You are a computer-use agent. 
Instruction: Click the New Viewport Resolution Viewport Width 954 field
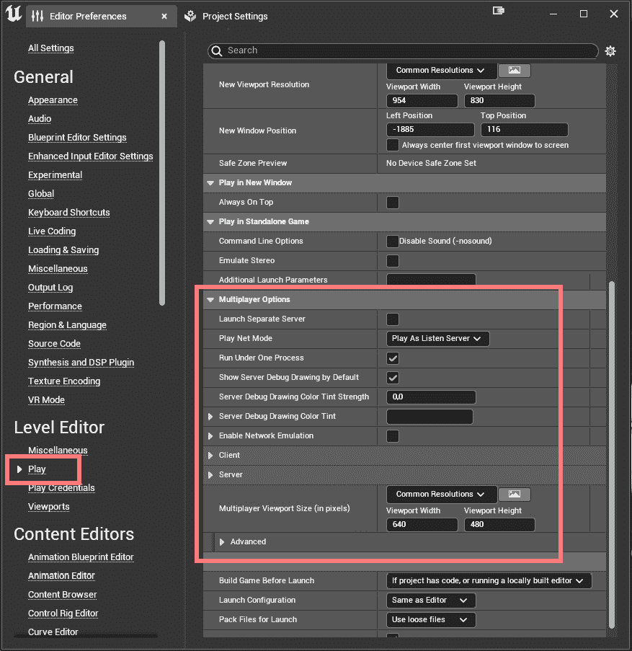[x=422, y=100]
